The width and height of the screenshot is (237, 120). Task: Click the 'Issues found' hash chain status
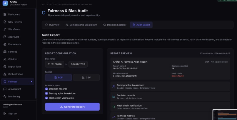[177, 76]
